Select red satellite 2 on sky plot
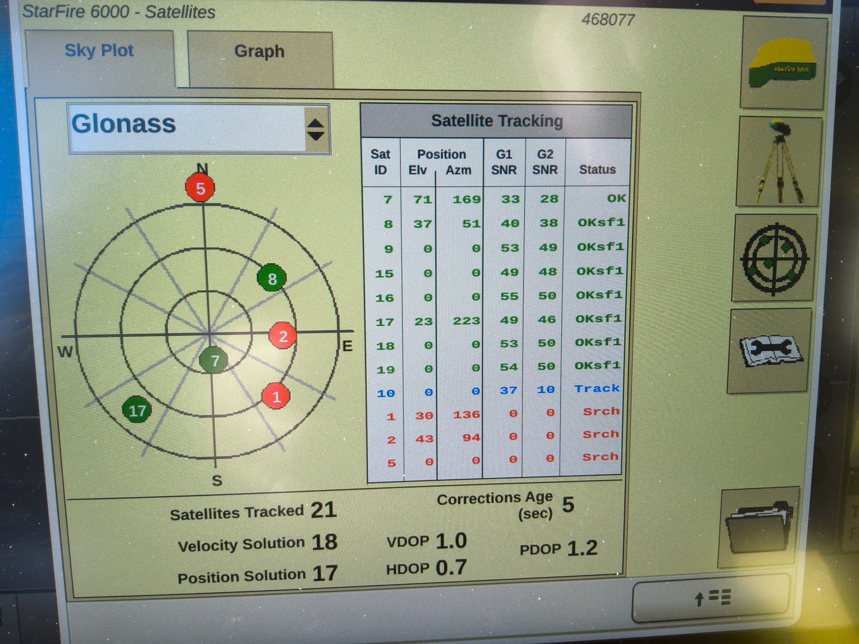859x644 pixels. click(283, 336)
